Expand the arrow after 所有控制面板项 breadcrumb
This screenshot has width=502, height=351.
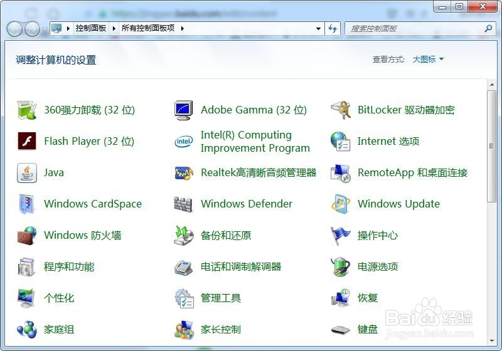pos(183,28)
